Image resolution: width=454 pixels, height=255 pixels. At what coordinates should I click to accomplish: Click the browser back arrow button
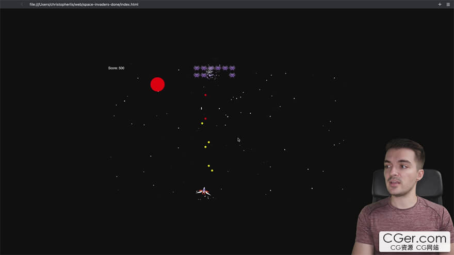pos(22,4)
